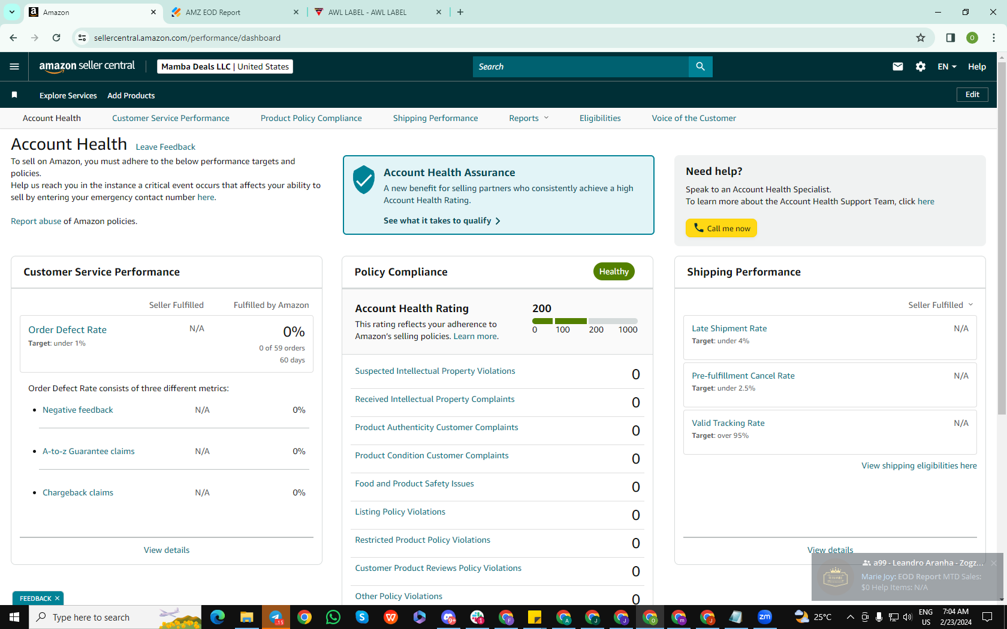This screenshot has width=1007, height=629.
Task: Open Microsoft Edge from taskbar
Action: (x=218, y=617)
